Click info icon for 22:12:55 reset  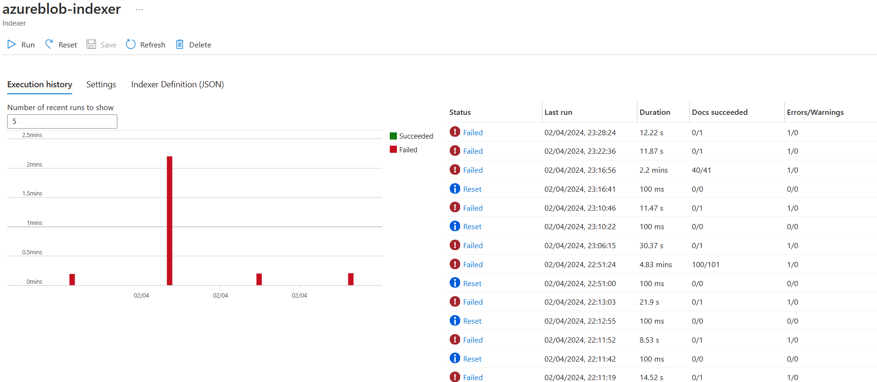(x=455, y=320)
